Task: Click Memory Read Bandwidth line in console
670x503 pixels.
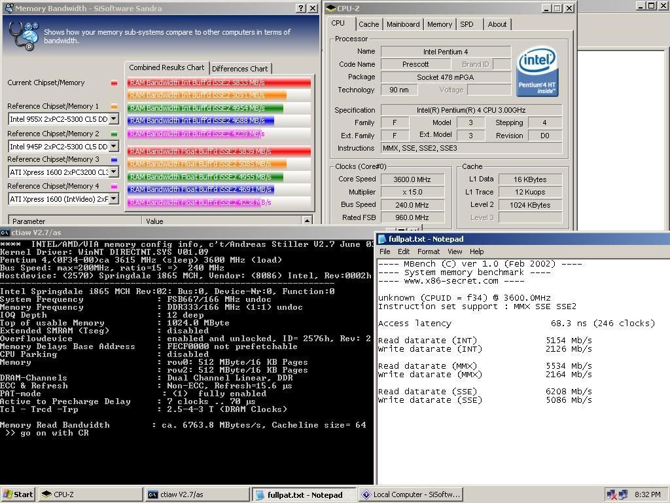Action: (183, 424)
